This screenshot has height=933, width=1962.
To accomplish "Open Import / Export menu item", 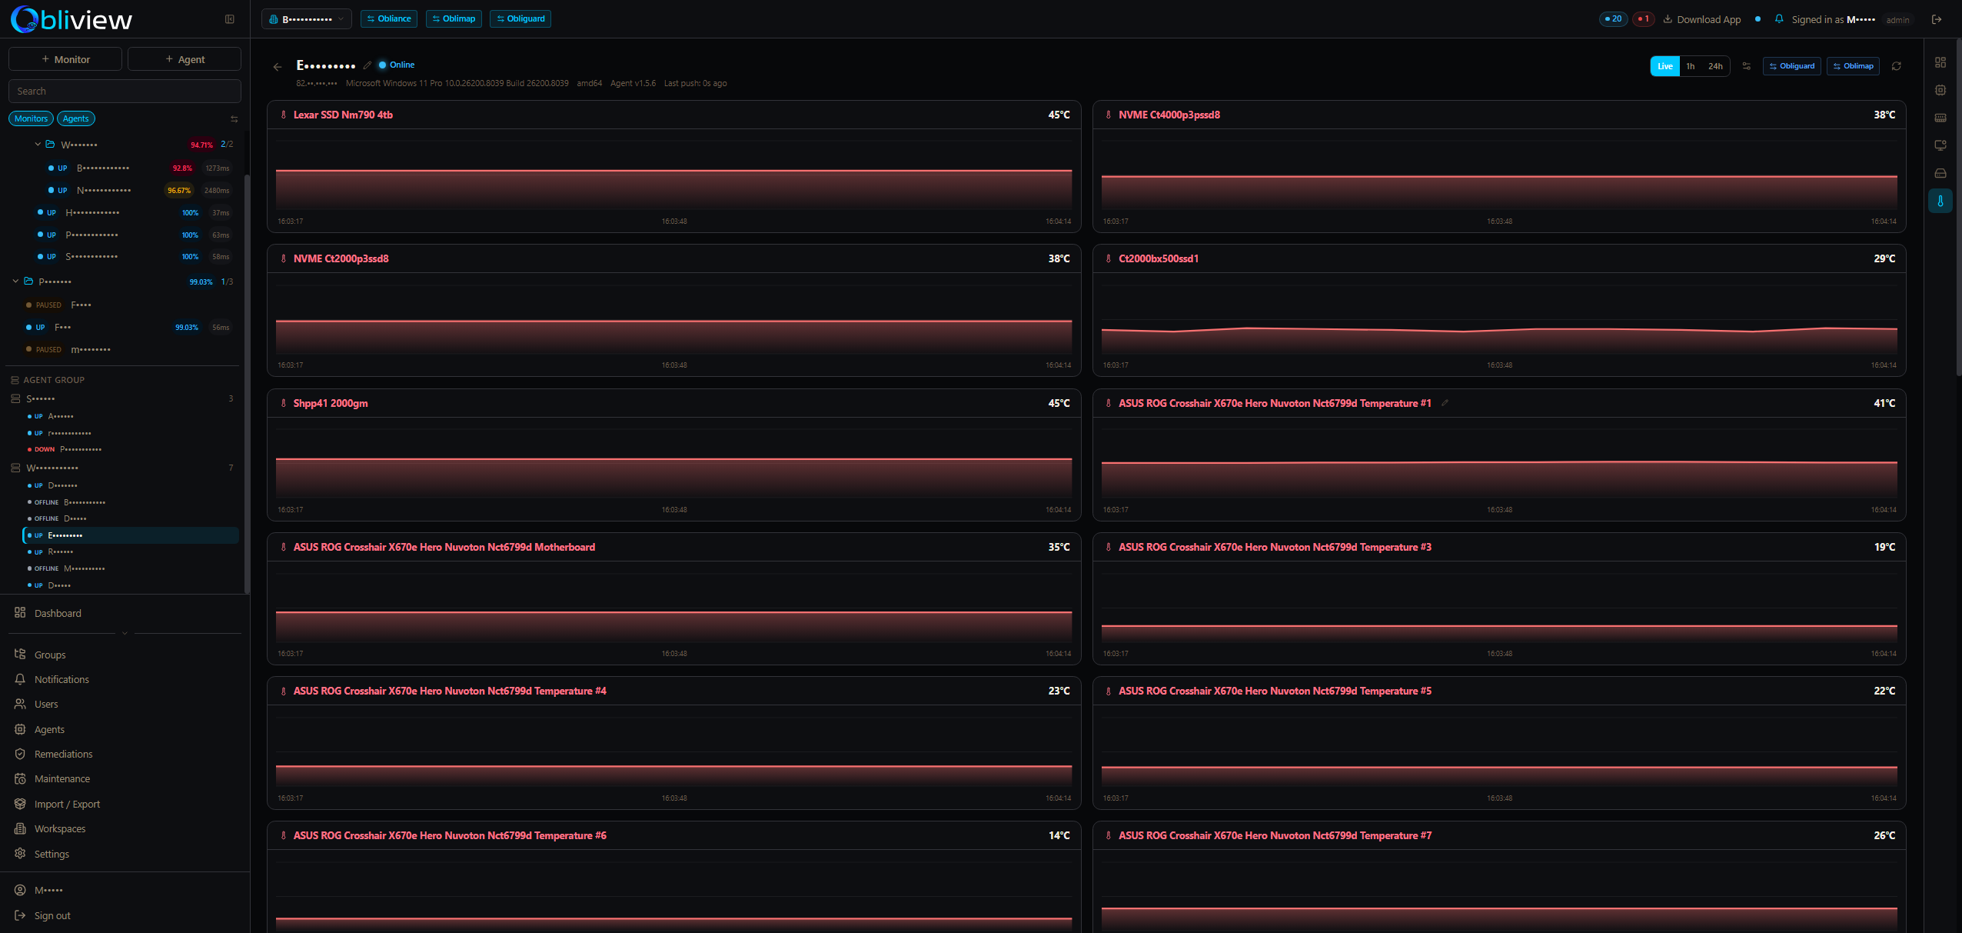I will (x=67, y=804).
